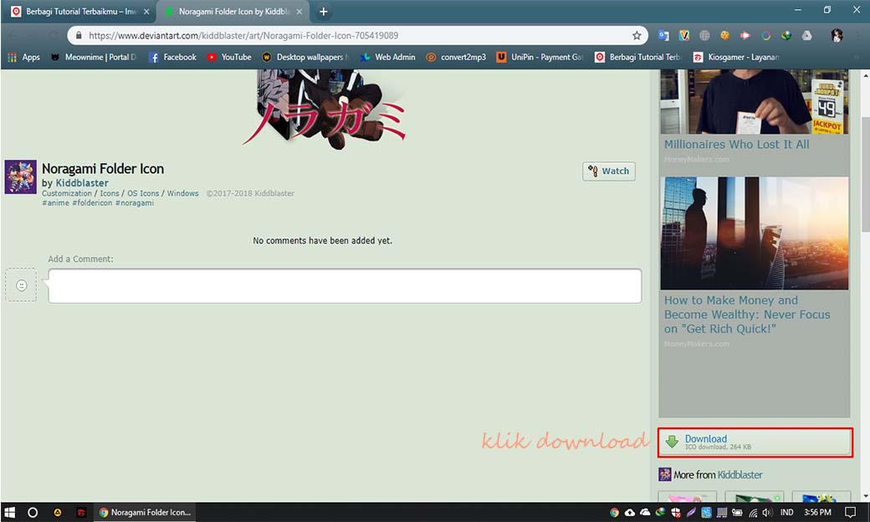870x522 pixels.
Task: View site security padlock info
Action: click(79, 35)
